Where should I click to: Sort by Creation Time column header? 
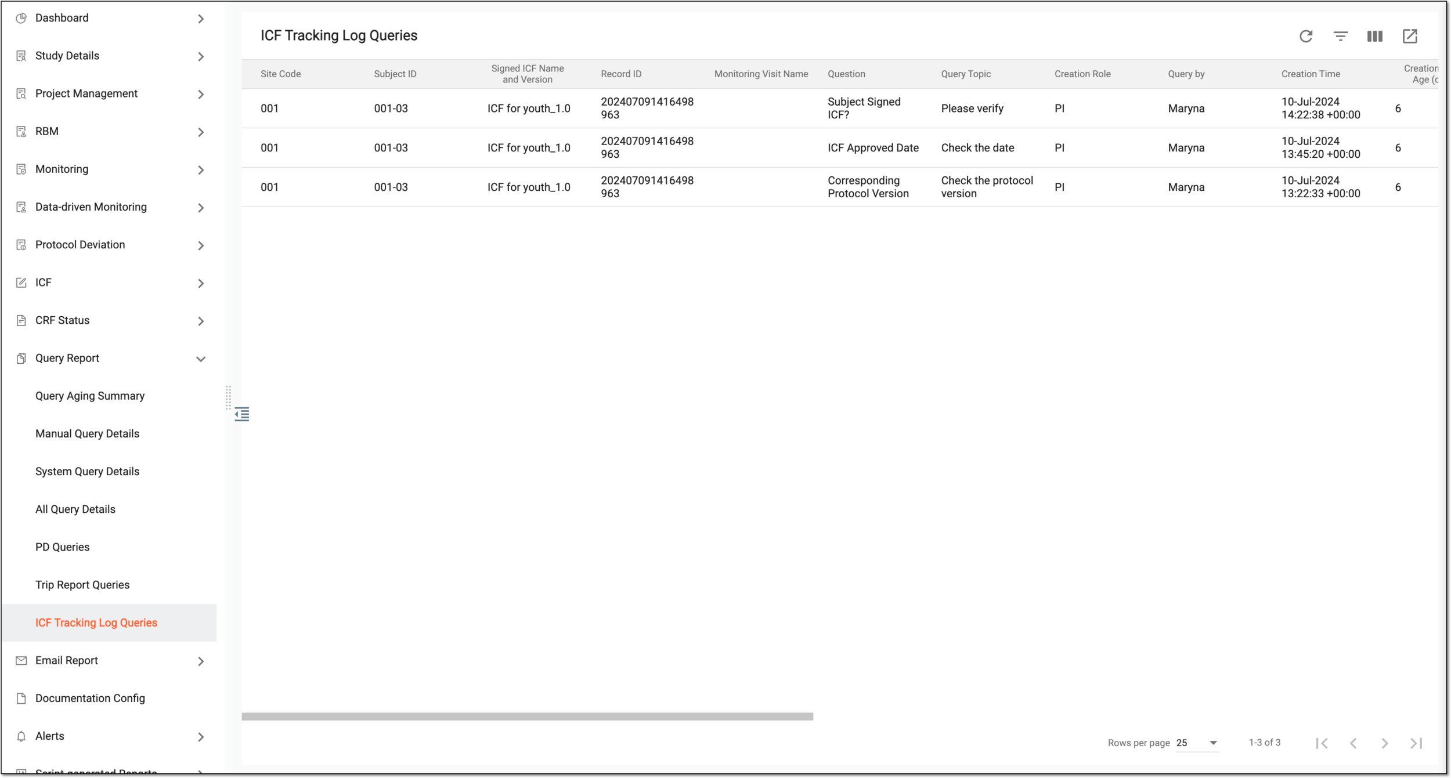click(x=1311, y=74)
